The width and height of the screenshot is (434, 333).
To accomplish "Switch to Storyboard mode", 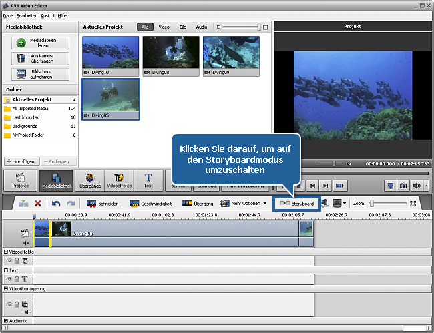I will [297, 203].
